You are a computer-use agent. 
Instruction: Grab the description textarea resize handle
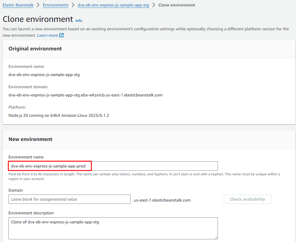click(x=216, y=237)
